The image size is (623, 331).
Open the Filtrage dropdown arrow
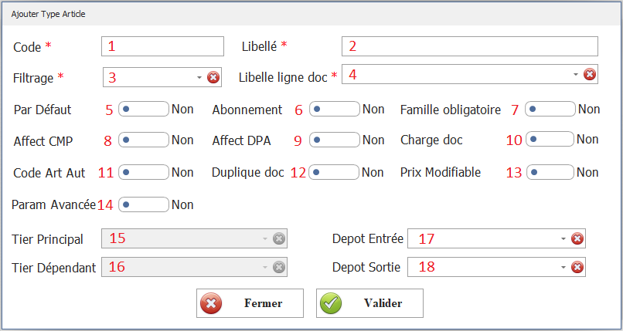coord(199,77)
